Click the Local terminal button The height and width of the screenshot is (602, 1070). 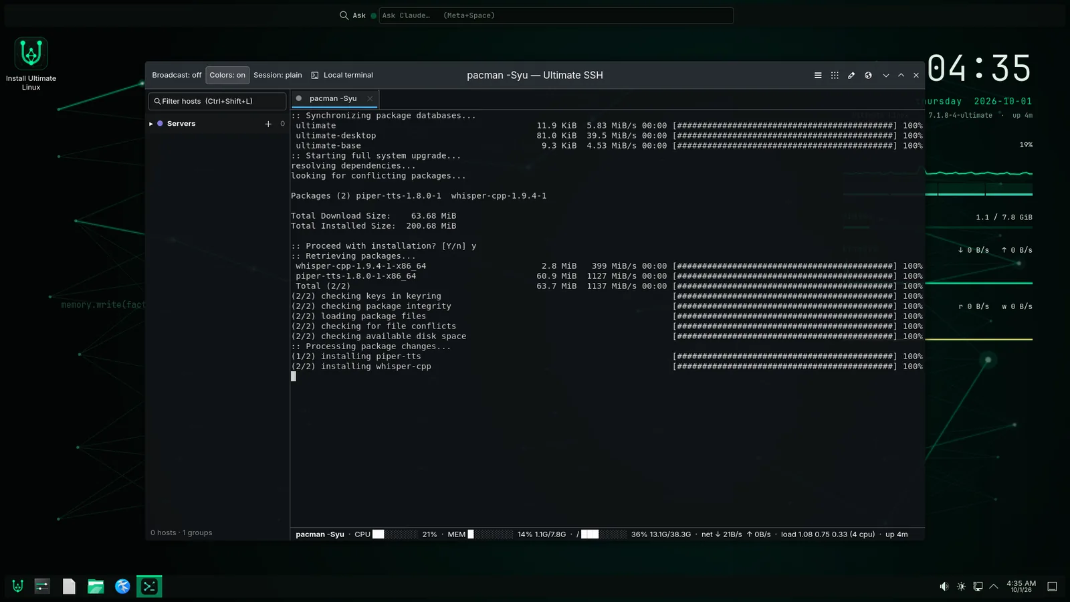[342, 76]
